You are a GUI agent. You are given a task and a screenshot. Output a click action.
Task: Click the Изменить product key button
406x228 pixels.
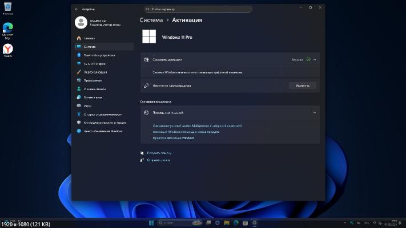(x=302, y=85)
